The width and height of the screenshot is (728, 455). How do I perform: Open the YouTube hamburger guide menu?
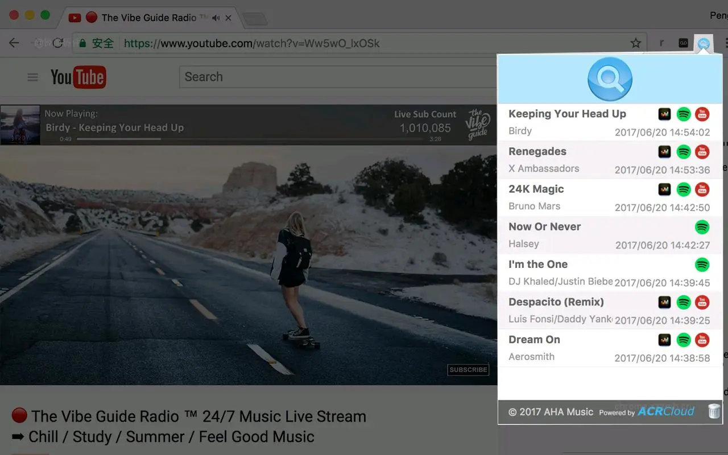tap(32, 77)
